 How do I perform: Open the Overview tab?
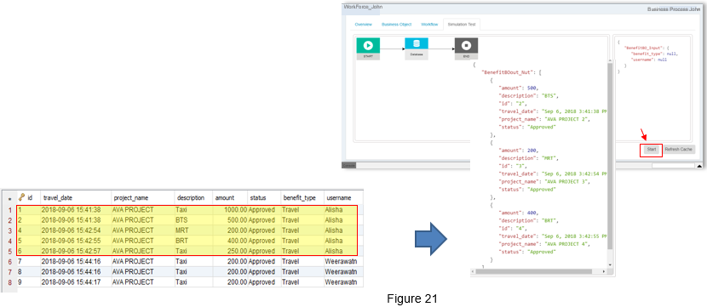[x=363, y=25]
